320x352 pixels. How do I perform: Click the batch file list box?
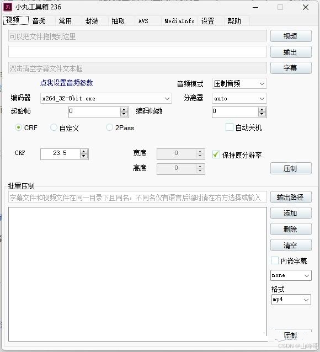(137, 274)
